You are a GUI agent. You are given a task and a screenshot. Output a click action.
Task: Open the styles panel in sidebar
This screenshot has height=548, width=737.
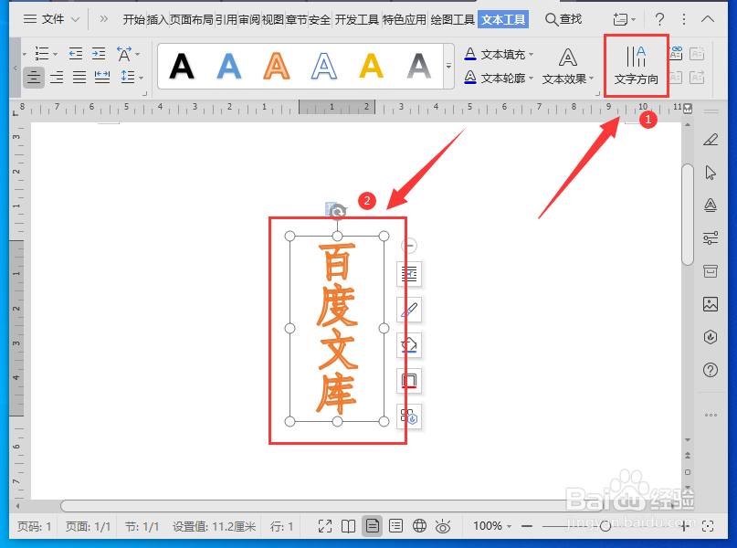(711, 205)
